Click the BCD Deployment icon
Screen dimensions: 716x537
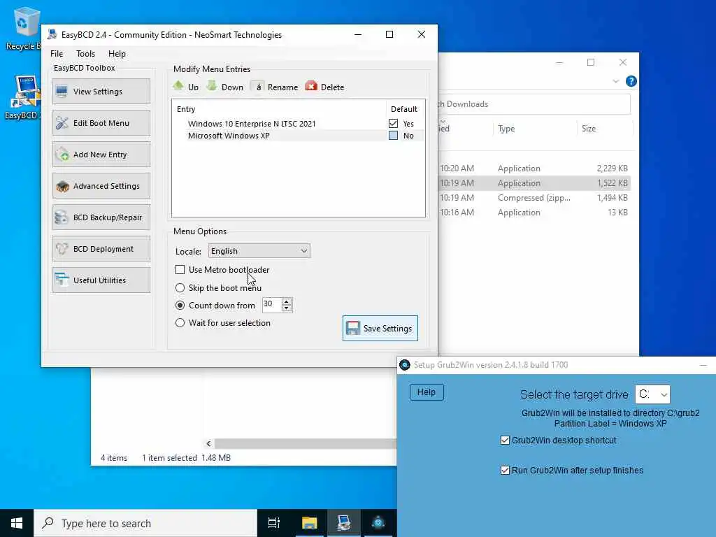coord(62,249)
